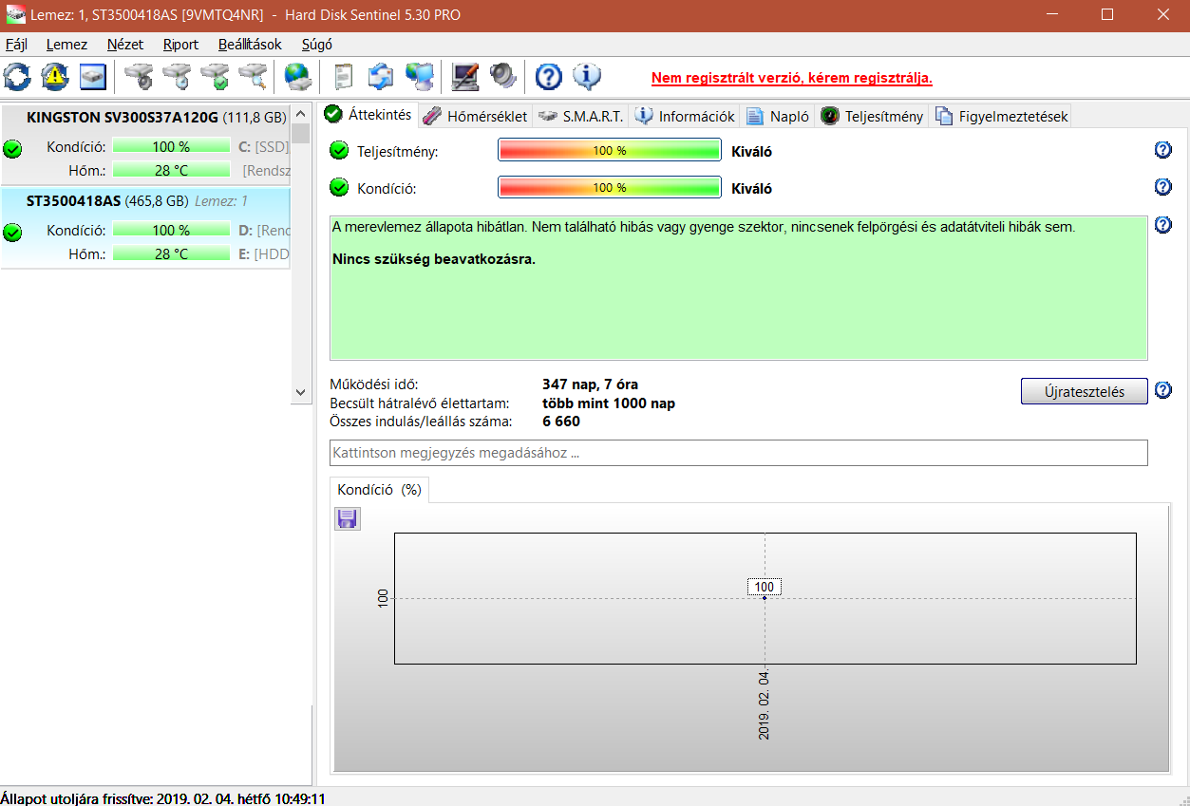Click help icon beside Újratesztelés button
1190x806 pixels.
pos(1162,390)
